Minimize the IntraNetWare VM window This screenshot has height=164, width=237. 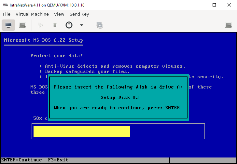200,5
